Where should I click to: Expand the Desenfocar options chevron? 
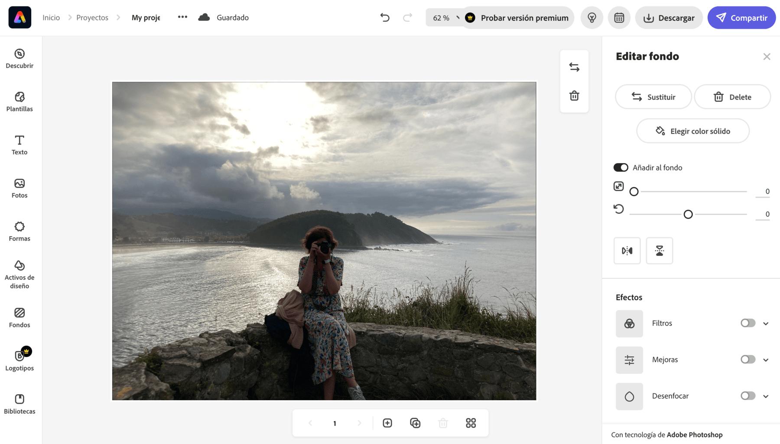click(766, 396)
